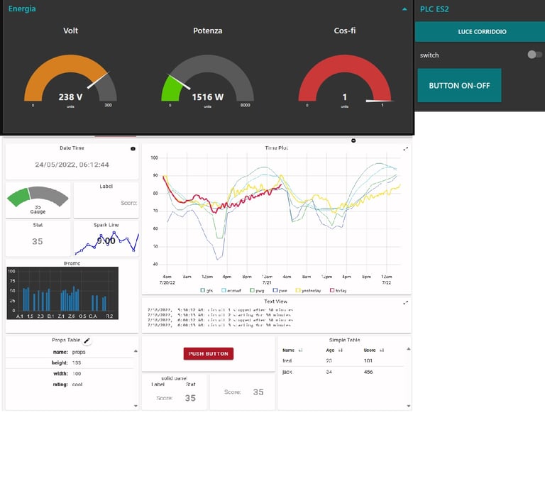Image resolution: width=545 pixels, height=486 pixels.
Task: Click the width: 100 row
Action: coord(70,373)
